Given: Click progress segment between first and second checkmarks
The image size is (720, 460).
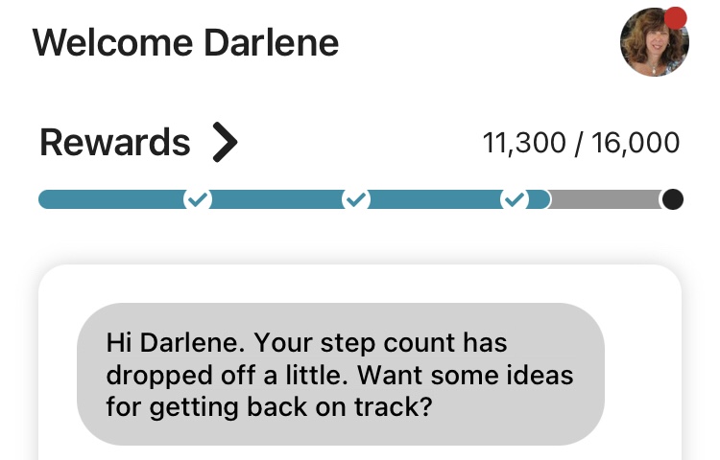Looking at the screenshot, I should pos(276,199).
